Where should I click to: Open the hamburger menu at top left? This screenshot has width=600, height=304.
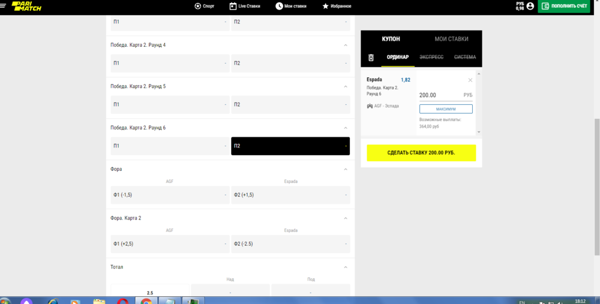[3, 6]
